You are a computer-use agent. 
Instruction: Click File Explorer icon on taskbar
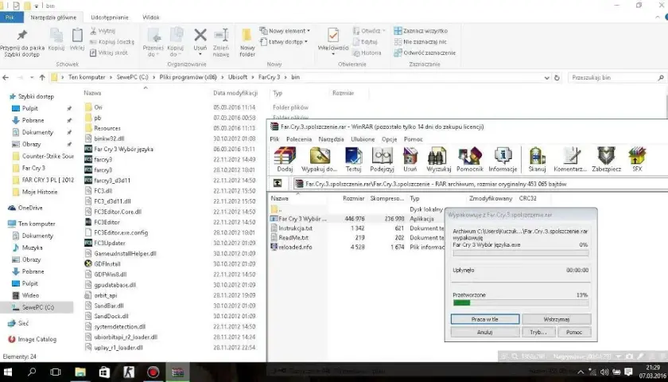[80, 372]
